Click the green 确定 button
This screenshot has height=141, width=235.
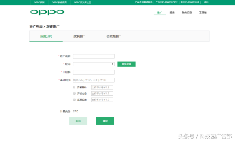(x=105, y=121)
